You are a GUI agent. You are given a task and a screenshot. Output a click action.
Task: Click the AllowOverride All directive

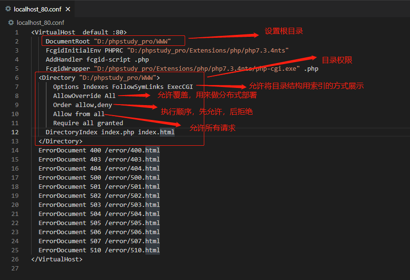[x=84, y=96]
